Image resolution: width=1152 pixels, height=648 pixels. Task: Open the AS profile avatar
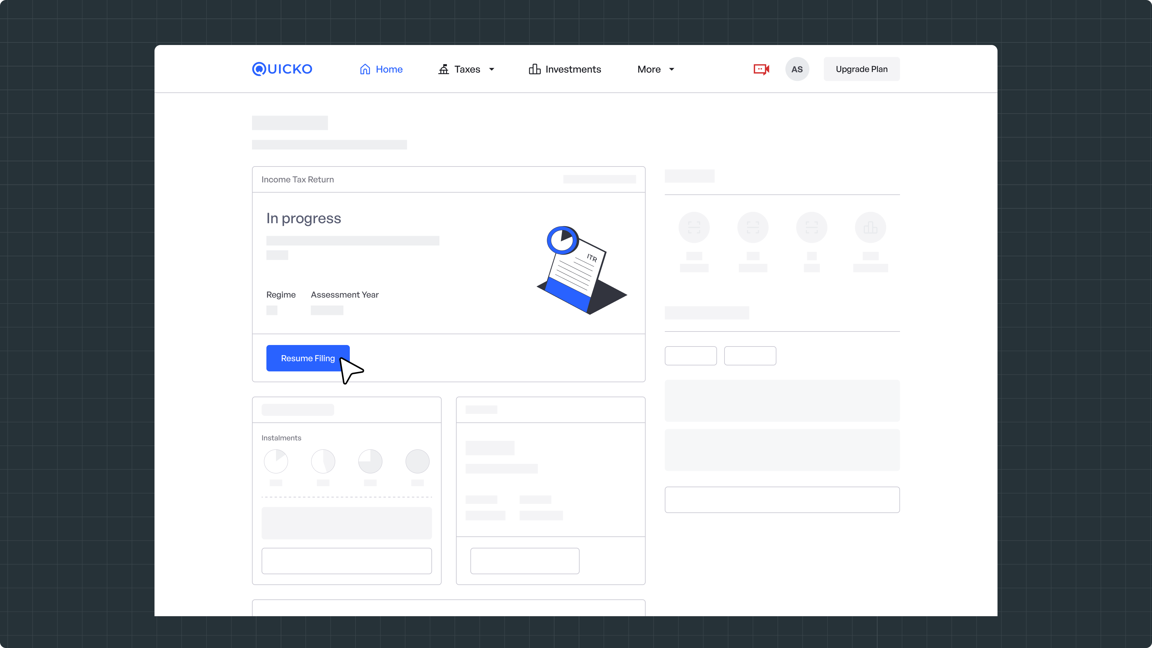tap(797, 69)
